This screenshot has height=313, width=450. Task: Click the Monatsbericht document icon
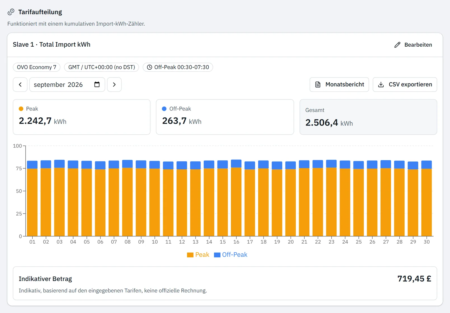click(x=318, y=85)
